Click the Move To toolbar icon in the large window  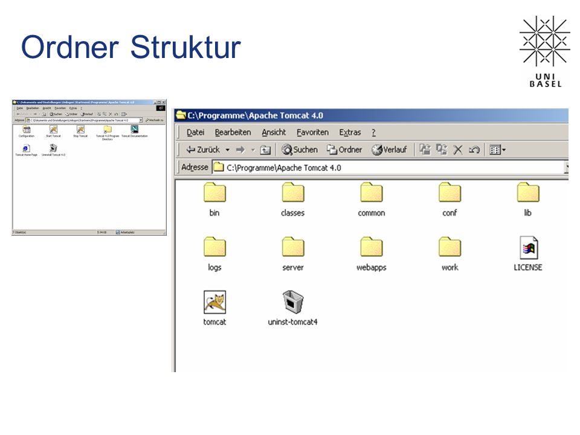[x=425, y=149]
